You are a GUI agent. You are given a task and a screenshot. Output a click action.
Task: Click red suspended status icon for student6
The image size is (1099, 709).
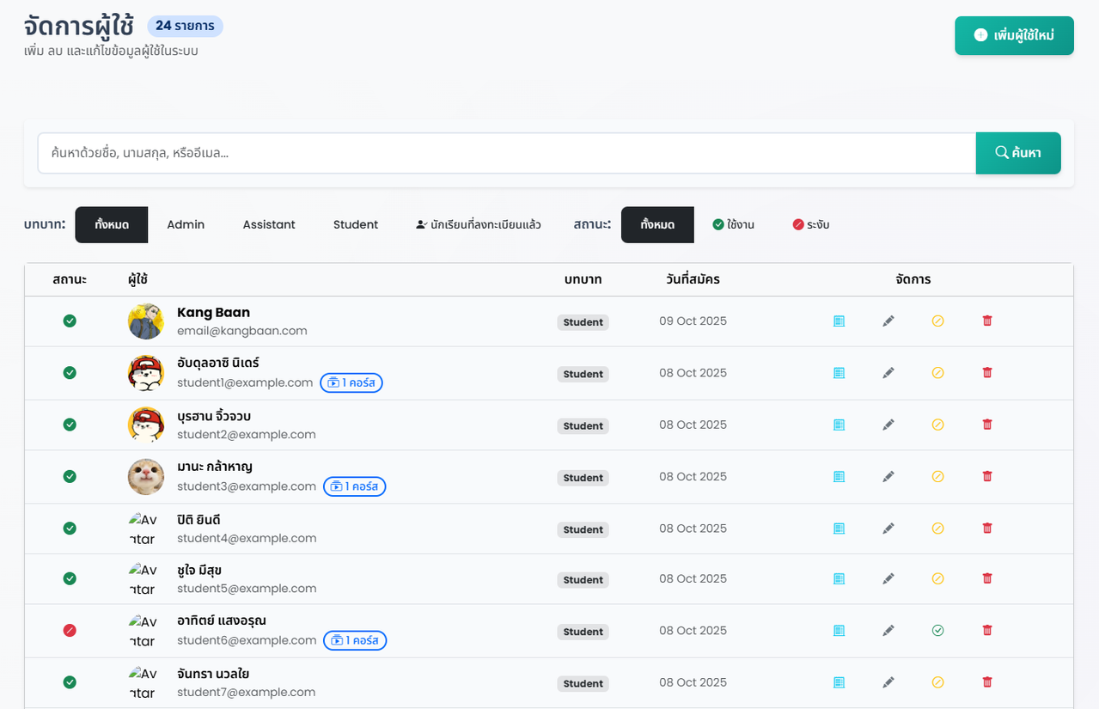click(x=70, y=631)
